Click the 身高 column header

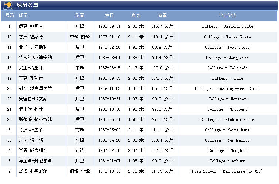[136, 15]
